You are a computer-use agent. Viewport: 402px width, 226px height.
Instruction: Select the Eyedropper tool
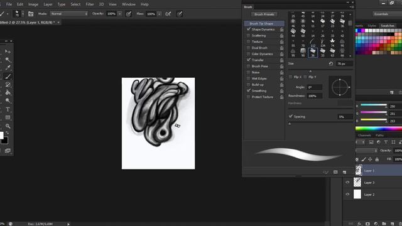[x=8, y=68]
